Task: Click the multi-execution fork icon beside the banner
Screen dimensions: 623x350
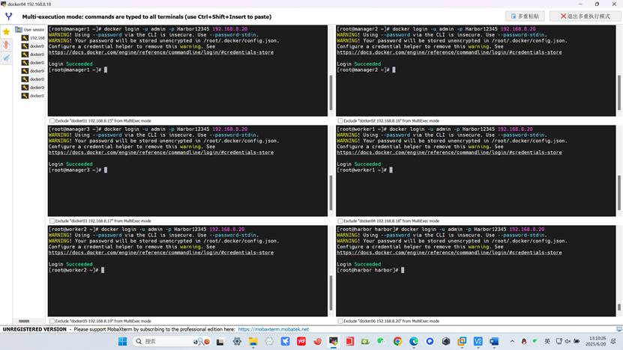Action: click(x=8, y=16)
